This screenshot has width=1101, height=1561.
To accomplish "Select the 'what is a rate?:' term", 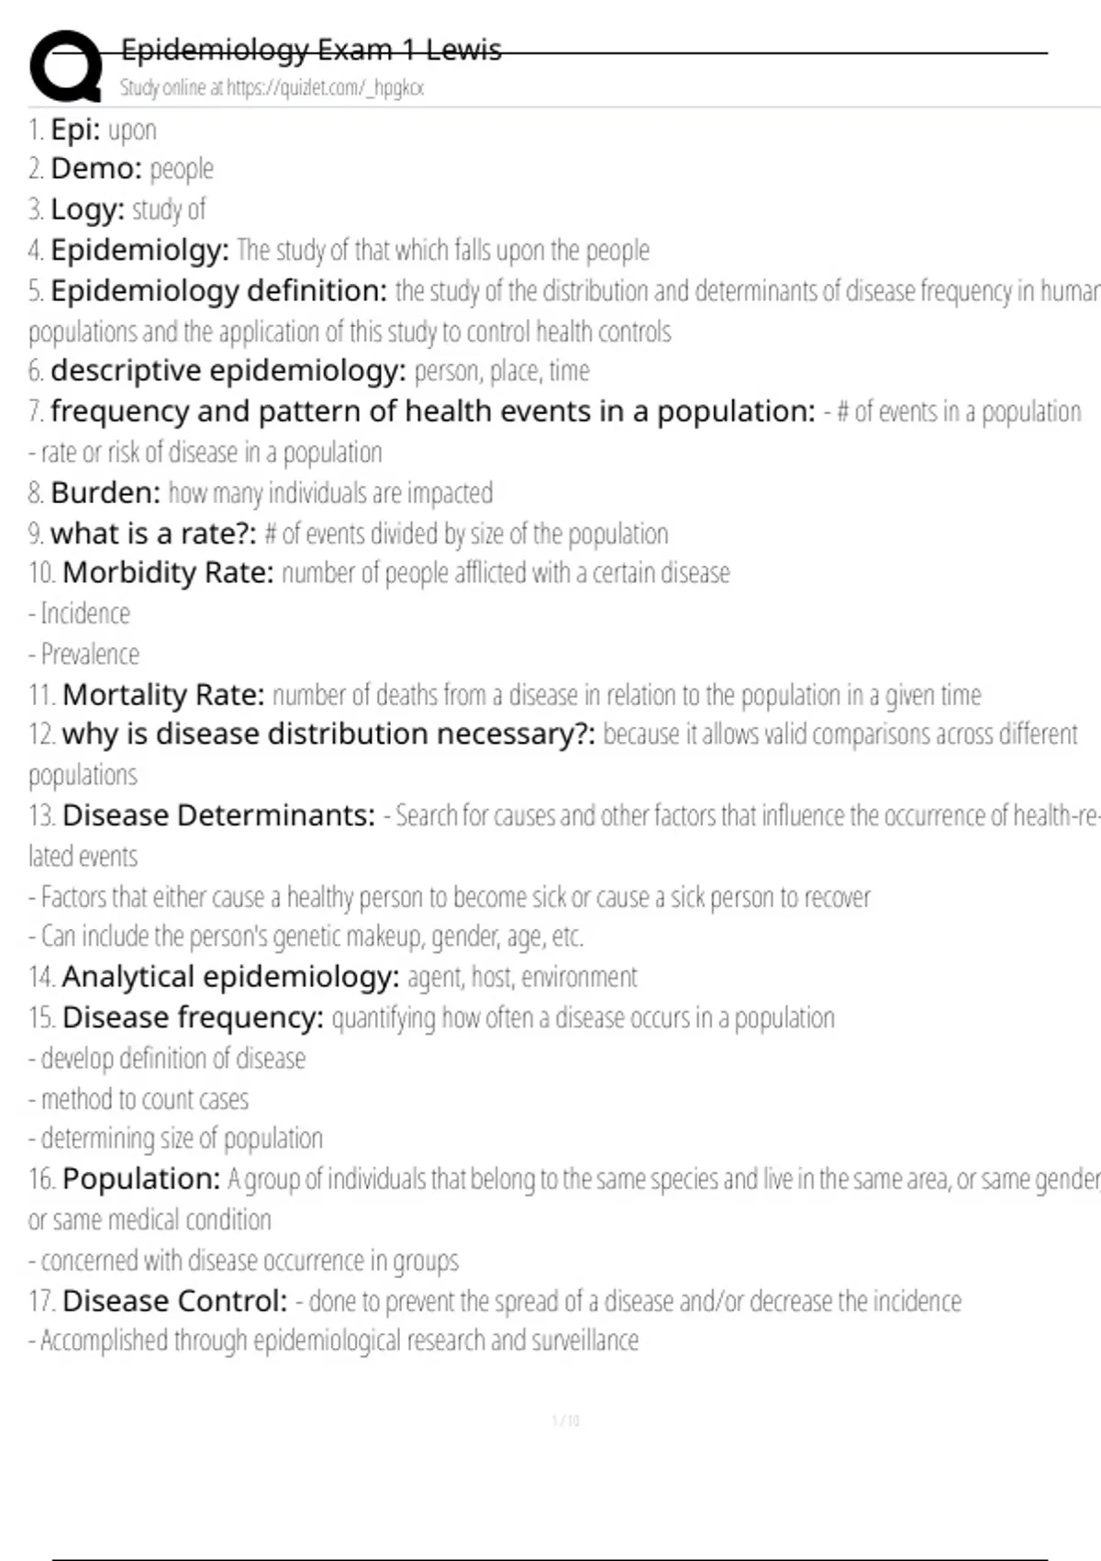I will click(x=153, y=533).
